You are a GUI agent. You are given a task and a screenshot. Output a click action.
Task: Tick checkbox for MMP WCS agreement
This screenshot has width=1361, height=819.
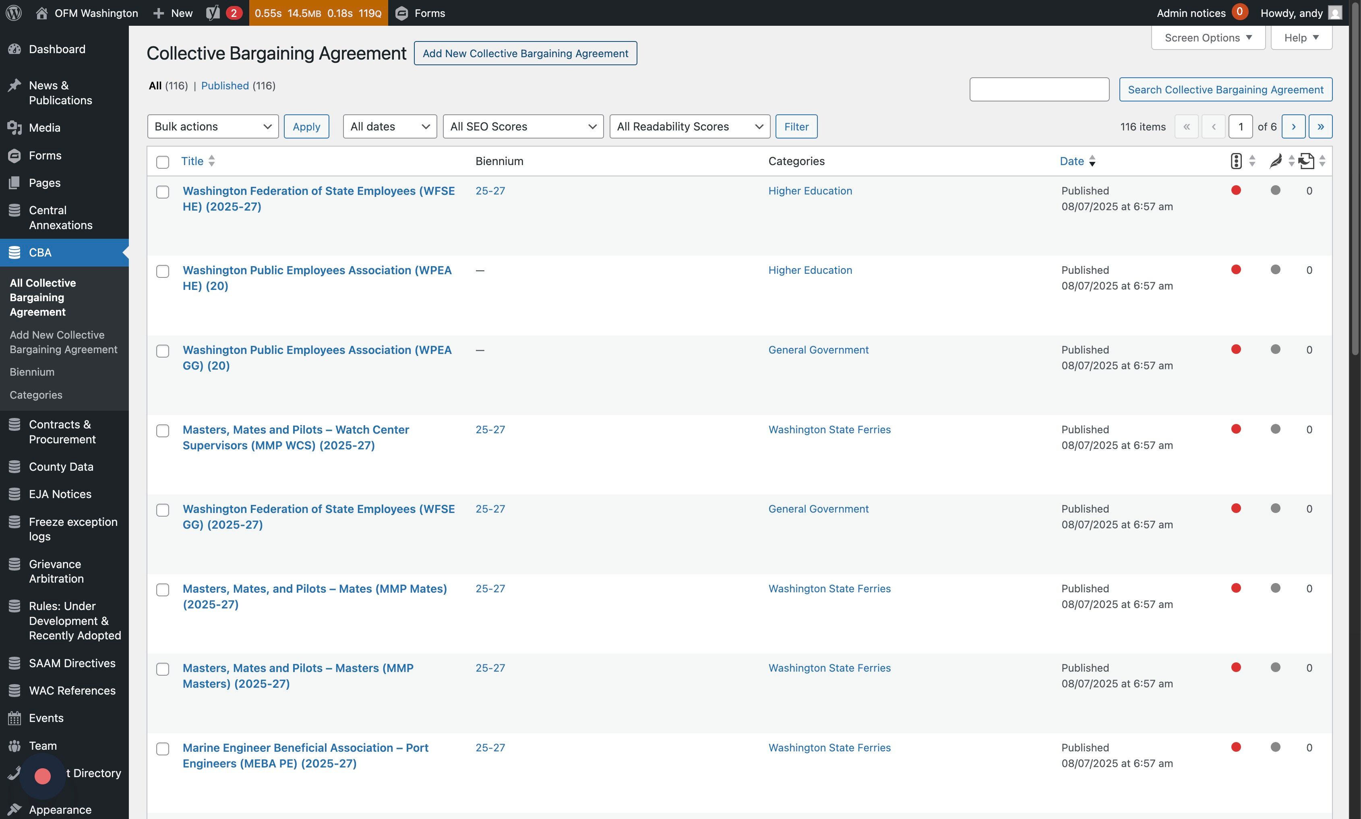coord(162,430)
